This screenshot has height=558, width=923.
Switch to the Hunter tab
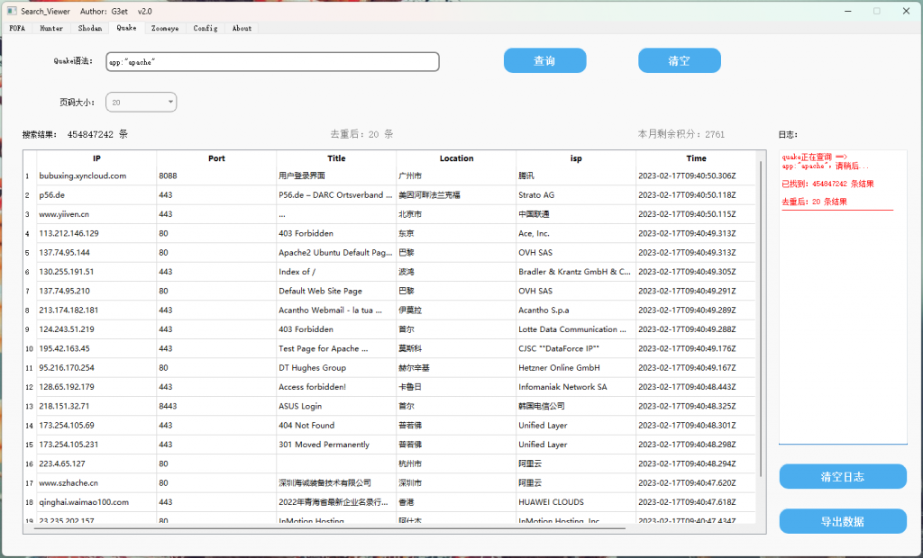(50, 28)
